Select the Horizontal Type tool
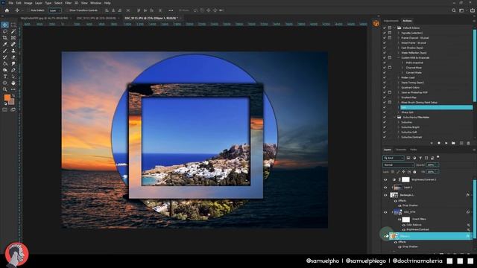 [5, 77]
